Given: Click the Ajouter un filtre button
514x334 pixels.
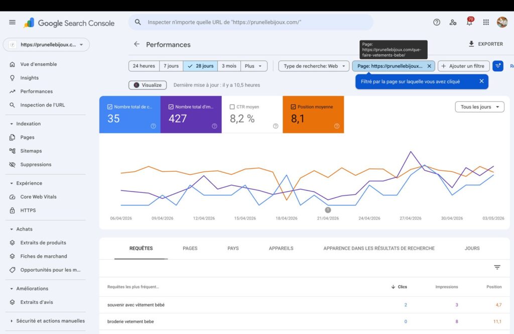Looking at the screenshot, I should point(463,66).
